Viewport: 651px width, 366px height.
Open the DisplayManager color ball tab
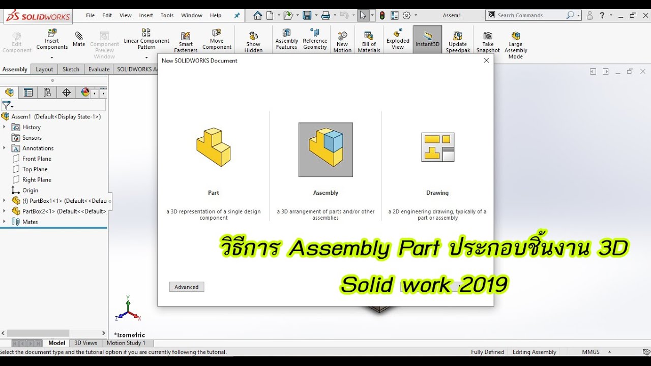coord(85,92)
